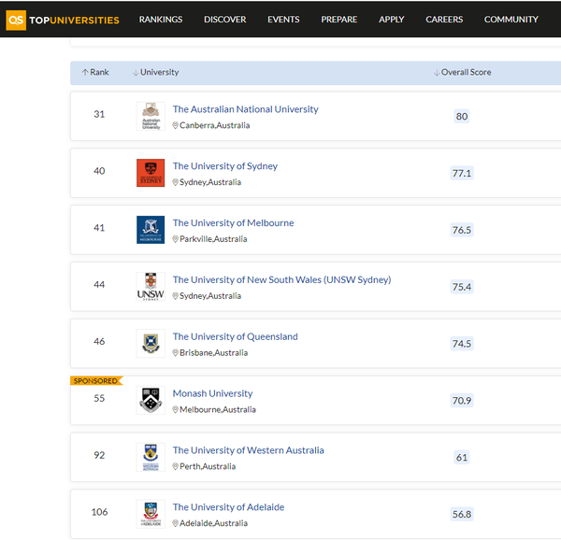Open The Australian National University link
The height and width of the screenshot is (540, 561).
(245, 109)
